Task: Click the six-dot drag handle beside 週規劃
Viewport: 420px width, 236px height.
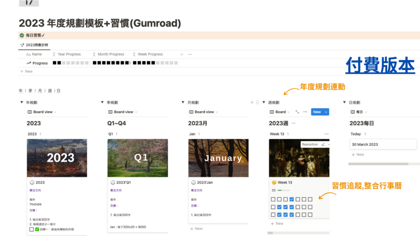Action: [257, 102]
